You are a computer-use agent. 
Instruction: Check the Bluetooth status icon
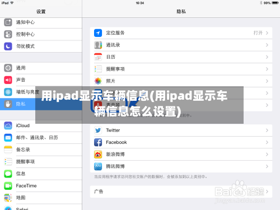pyautogui.click(x=261, y=3)
